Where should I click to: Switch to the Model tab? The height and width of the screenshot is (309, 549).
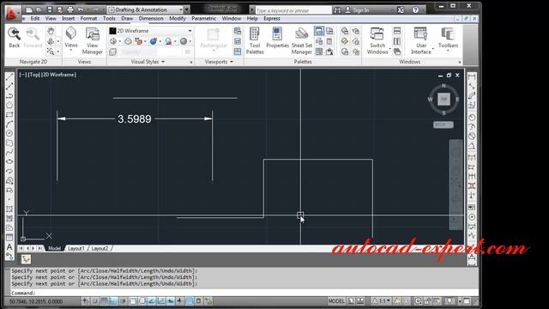point(54,248)
